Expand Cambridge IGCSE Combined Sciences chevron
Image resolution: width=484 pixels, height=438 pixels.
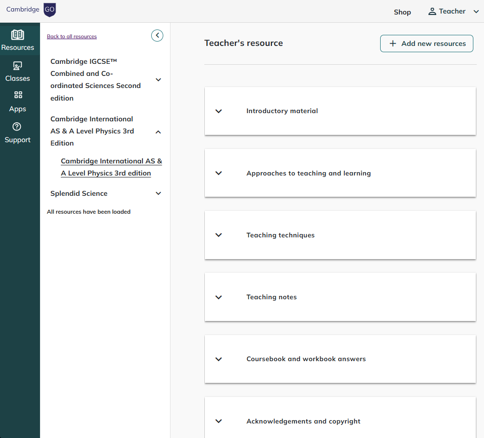click(158, 80)
